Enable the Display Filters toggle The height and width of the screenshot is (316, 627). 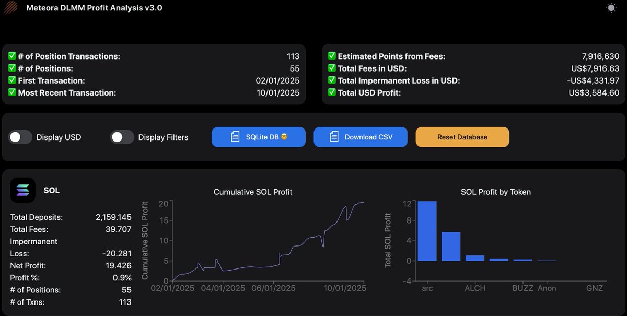(x=122, y=137)
